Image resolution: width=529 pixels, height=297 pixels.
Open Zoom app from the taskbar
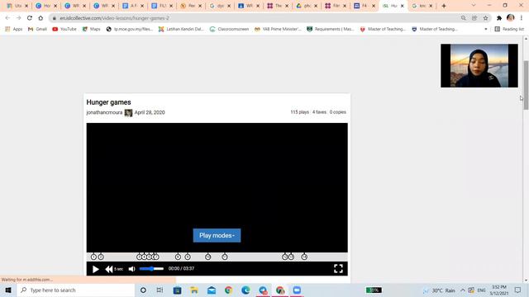pos(297,290)
